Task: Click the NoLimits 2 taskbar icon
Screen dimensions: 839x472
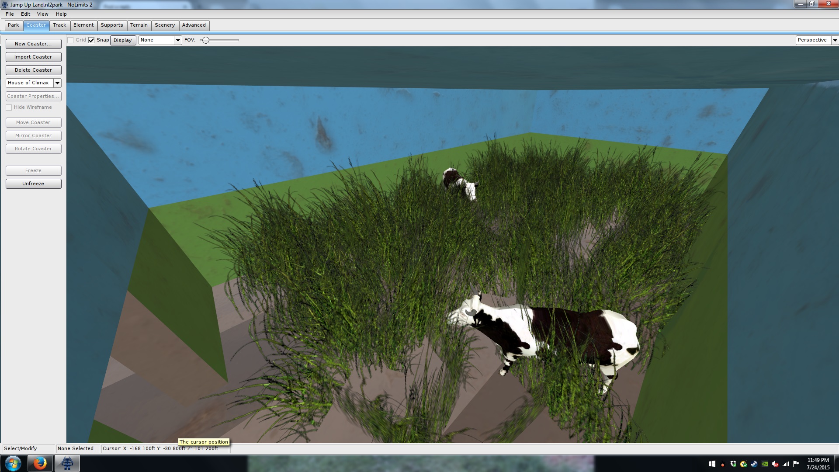Action: coord(67,463)
